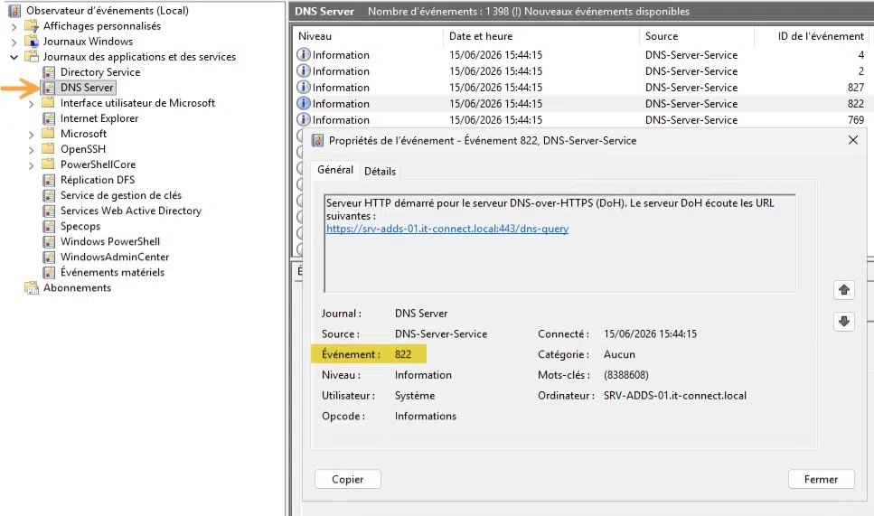Click the DNS Server log icon in tree

pyautogui.click(x=49, y=88)
